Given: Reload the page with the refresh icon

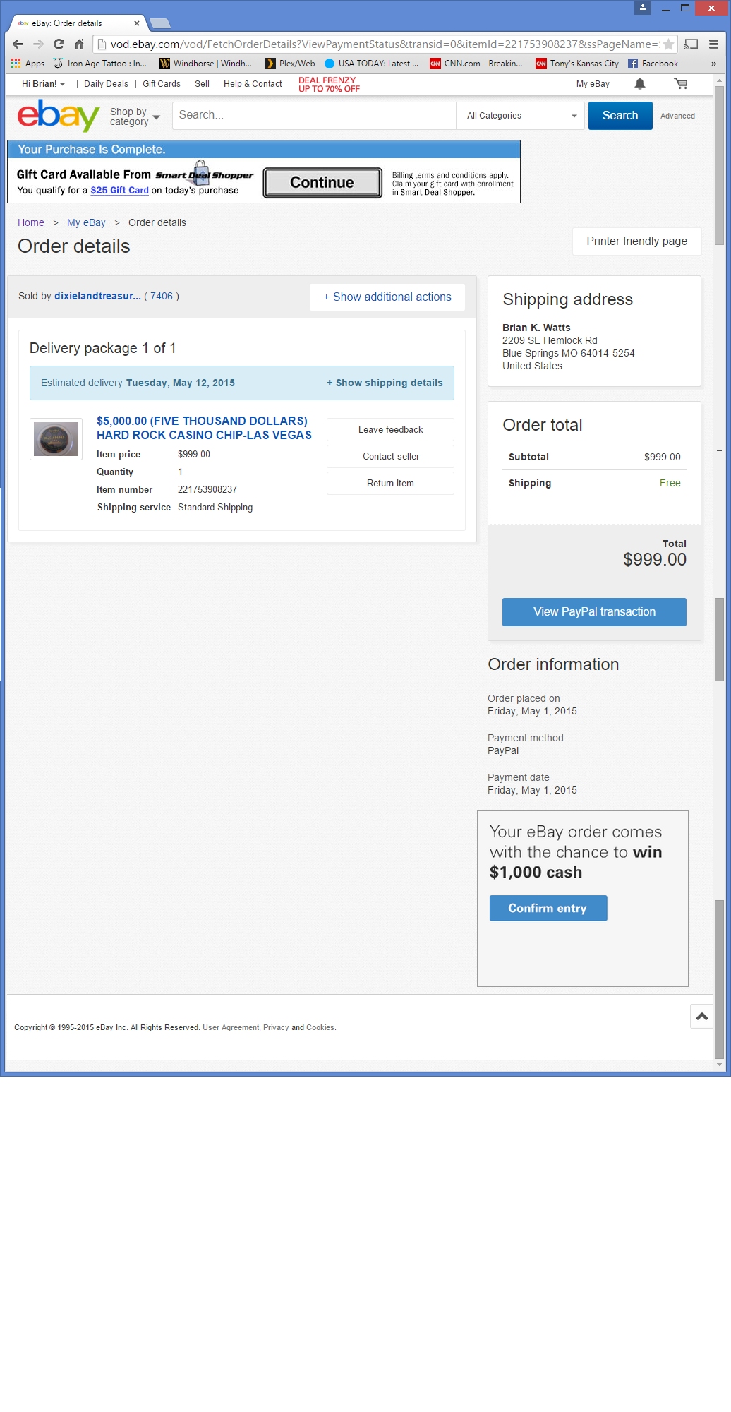Looking at the screenshot, I should click(x=59, y=44).
